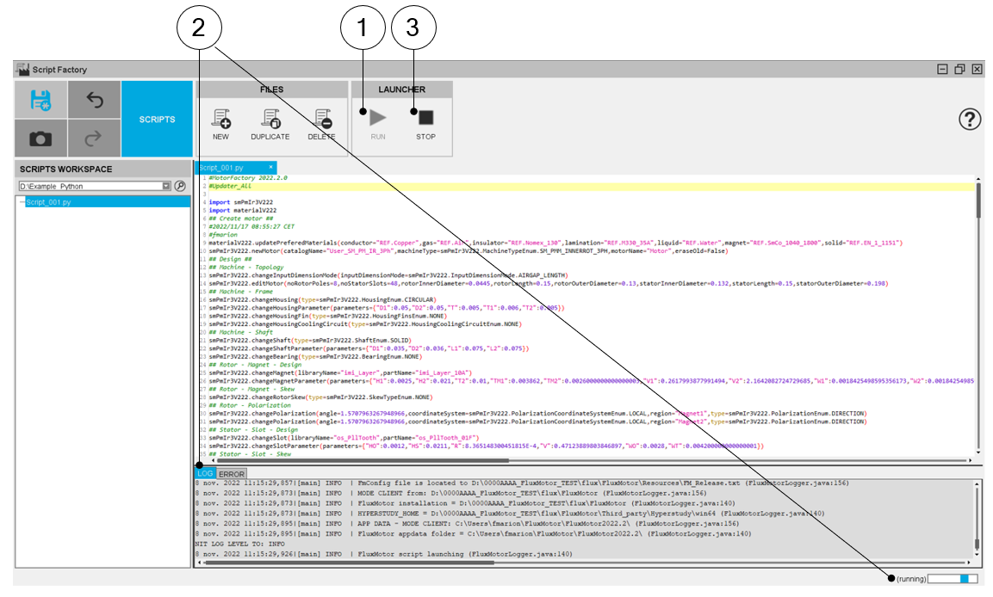Click the undo arrow icon
993x597 pixels.
click(95, 101)
